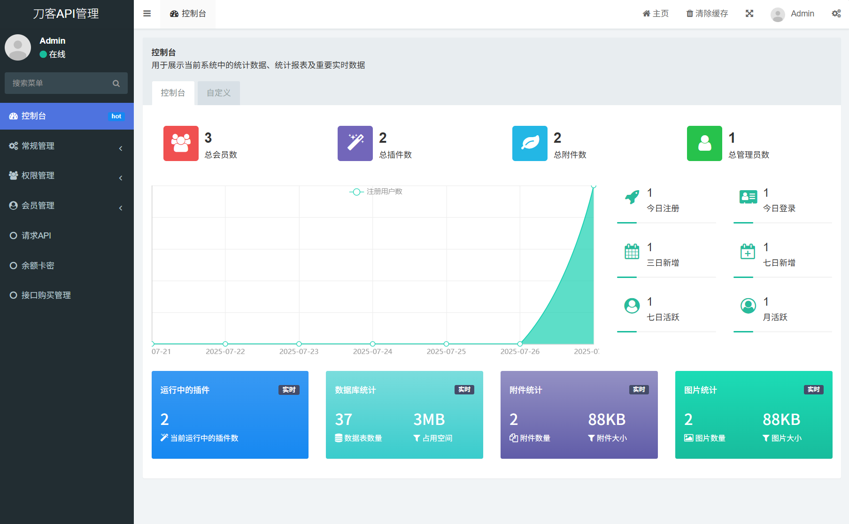This screenshot has height=524, width=849.
Task: Expand the 常规管理 sidebar menu
Action: click(x=66, y=146)
